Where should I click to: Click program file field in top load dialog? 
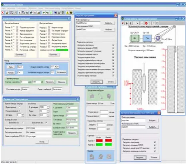point(88,23)
